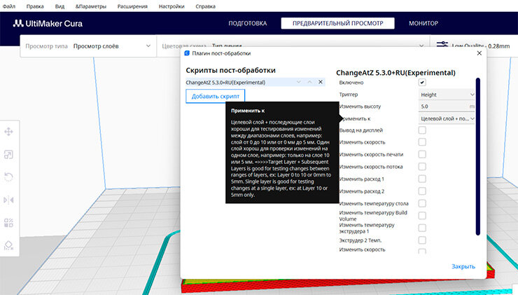Enable Изменить расход 2 checkbox
The image size is (518, 295).
422,191
